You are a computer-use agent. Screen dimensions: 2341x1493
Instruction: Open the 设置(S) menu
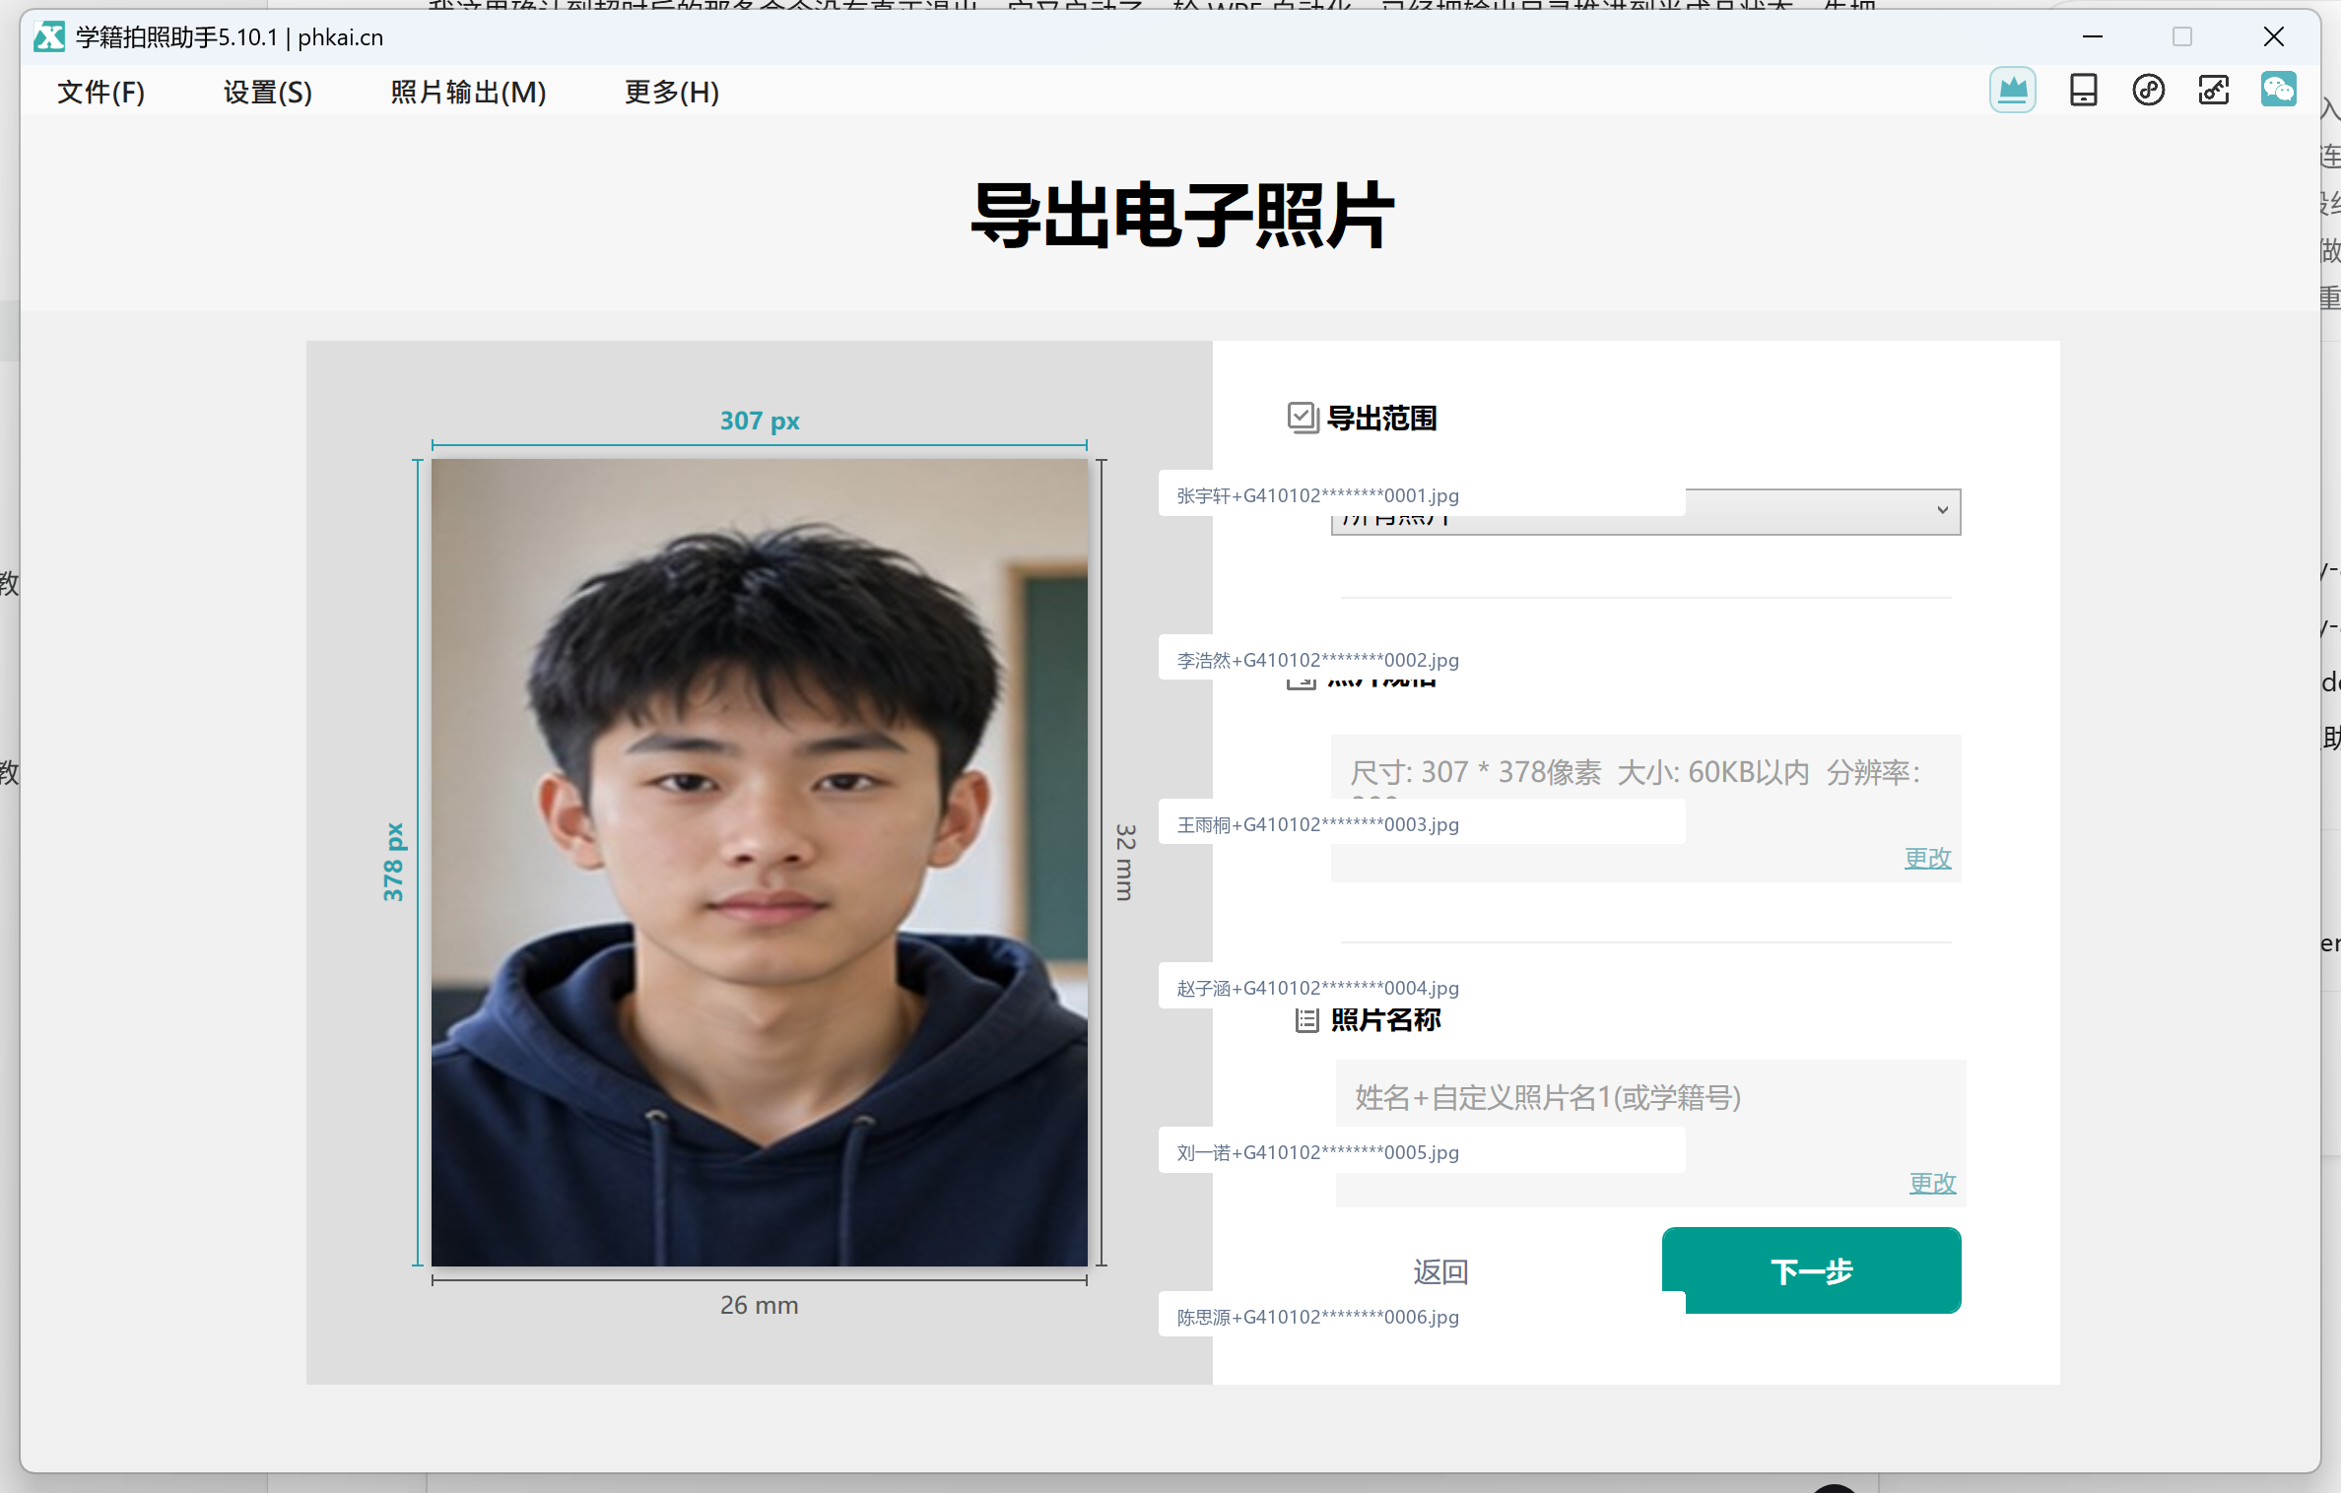(x=267, y=92)
